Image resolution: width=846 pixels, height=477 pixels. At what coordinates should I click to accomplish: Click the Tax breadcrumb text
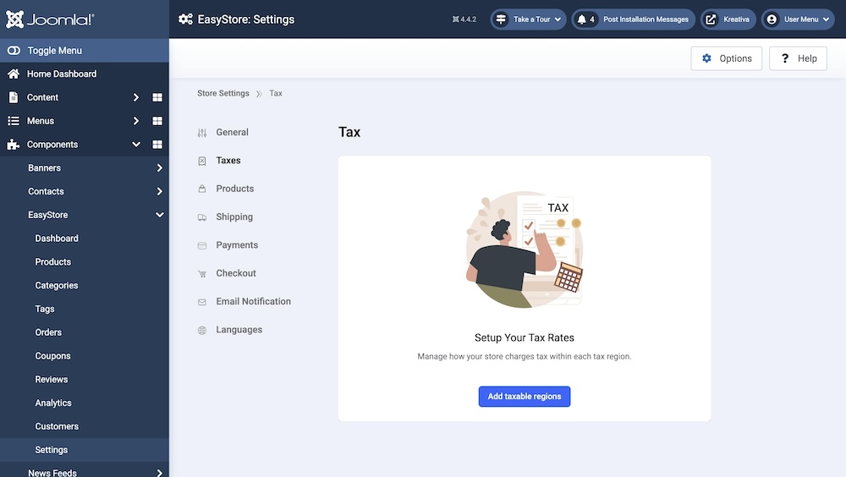point(276,93)
